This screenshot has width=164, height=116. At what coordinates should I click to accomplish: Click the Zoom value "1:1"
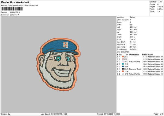159,11
